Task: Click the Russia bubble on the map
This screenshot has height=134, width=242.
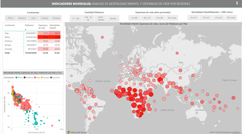Action: [x=177, y=53]
